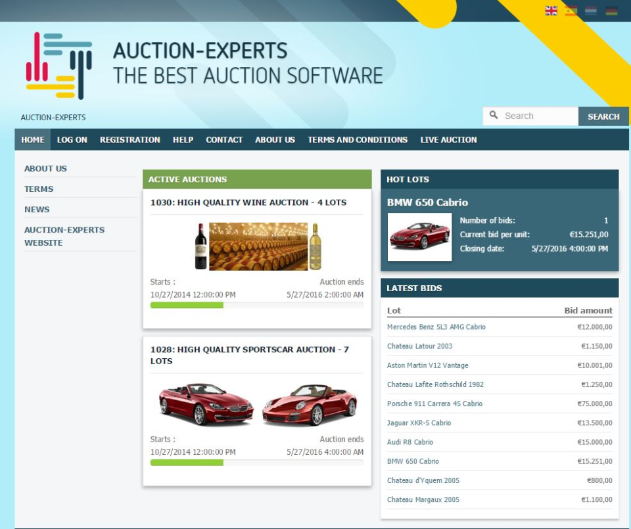This screenshot has width=631, height=529.
Task: Switch site language to English via British flag
Action: [551, 11]
